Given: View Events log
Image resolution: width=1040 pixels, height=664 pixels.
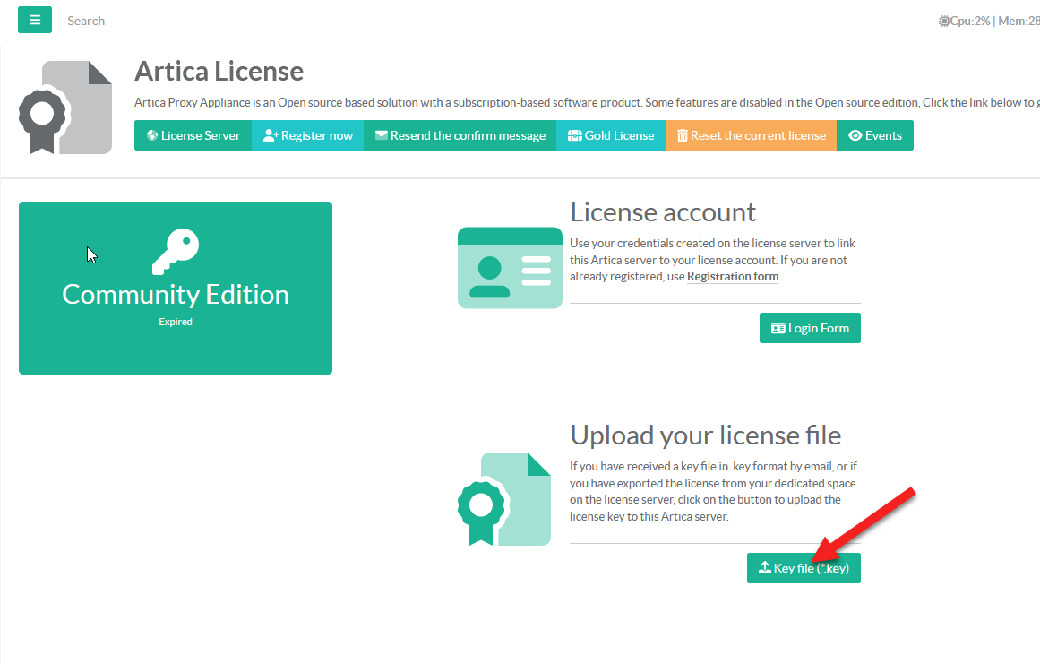Looking at the screenshot, I should (x=874, y=135).
